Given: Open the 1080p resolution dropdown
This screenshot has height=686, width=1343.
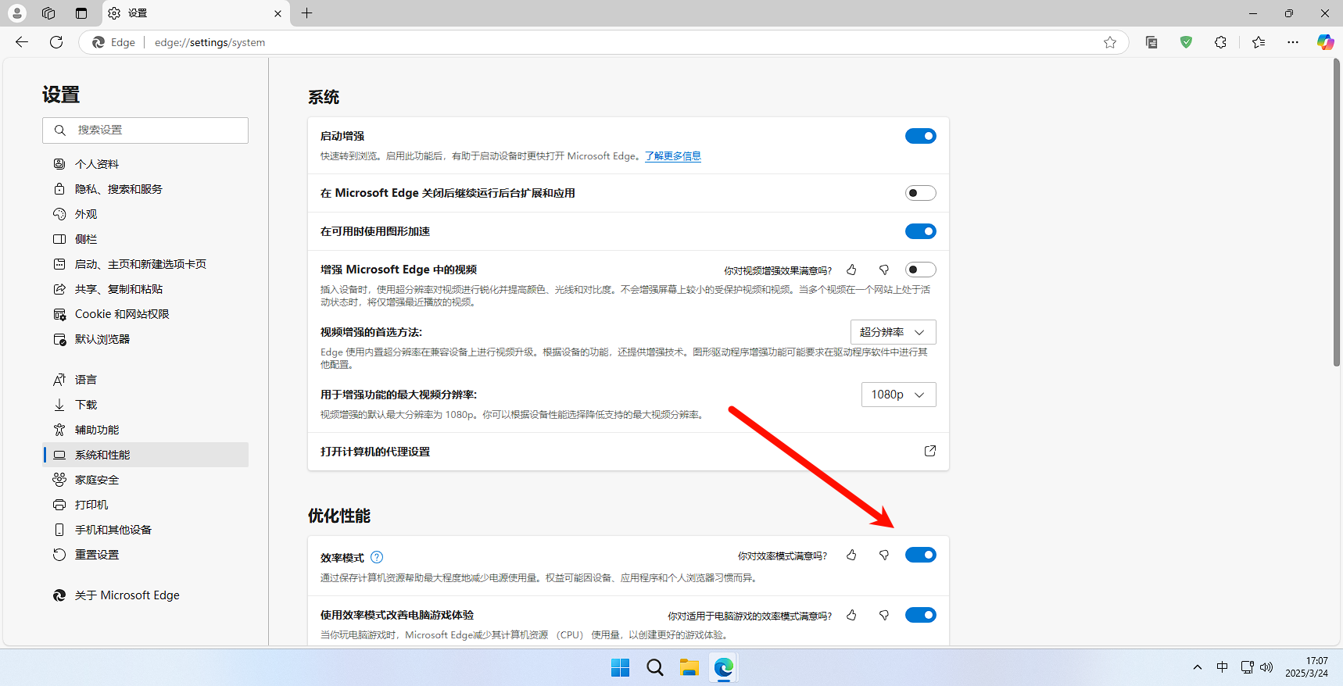Looking at the screenshot, I should pyautogui.click(x=898, y=395).
